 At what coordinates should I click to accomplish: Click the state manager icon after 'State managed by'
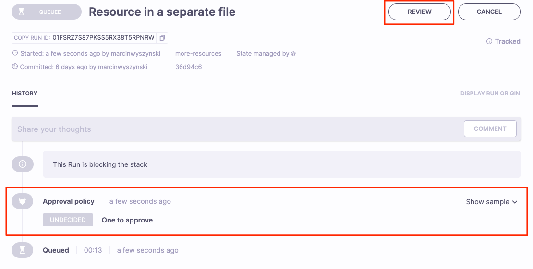[x=293, y=54]
